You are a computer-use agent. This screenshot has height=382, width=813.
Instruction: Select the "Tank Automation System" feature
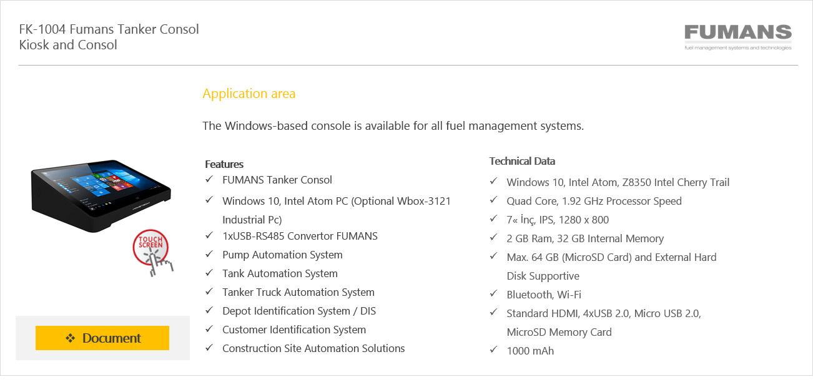(x=280, y=273)
